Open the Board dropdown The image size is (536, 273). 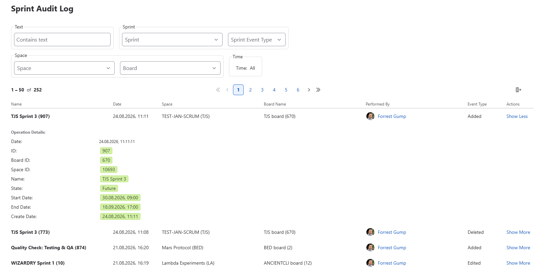click(170, 68)
